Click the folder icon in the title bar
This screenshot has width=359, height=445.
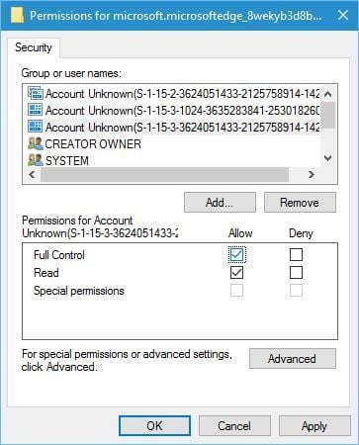click(17, 15)
